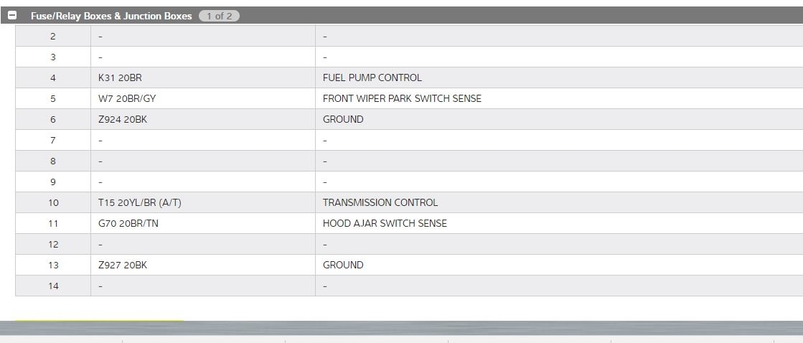Click the Fuse/Relay Boxes & Junction Boxes header title

pos(111,16)
